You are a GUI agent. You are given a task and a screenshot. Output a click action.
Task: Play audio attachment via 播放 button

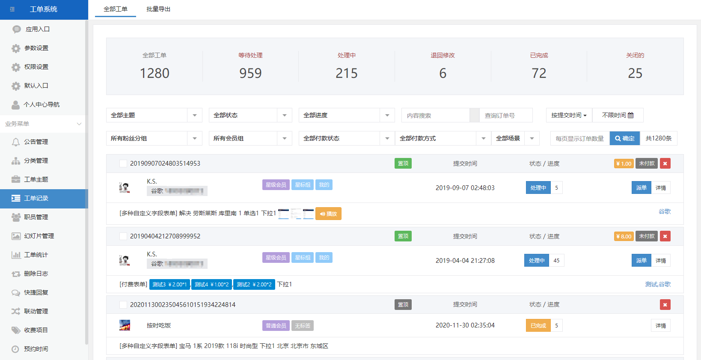click(328, 214)
